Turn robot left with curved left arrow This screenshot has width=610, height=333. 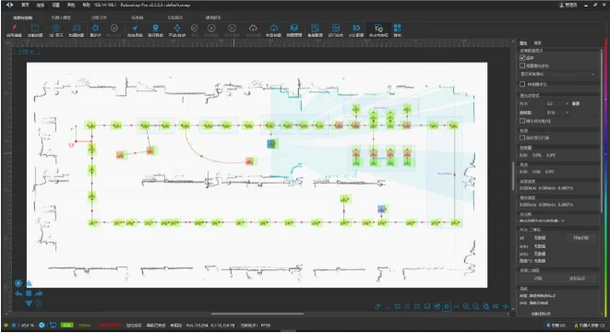pos(18,293)
